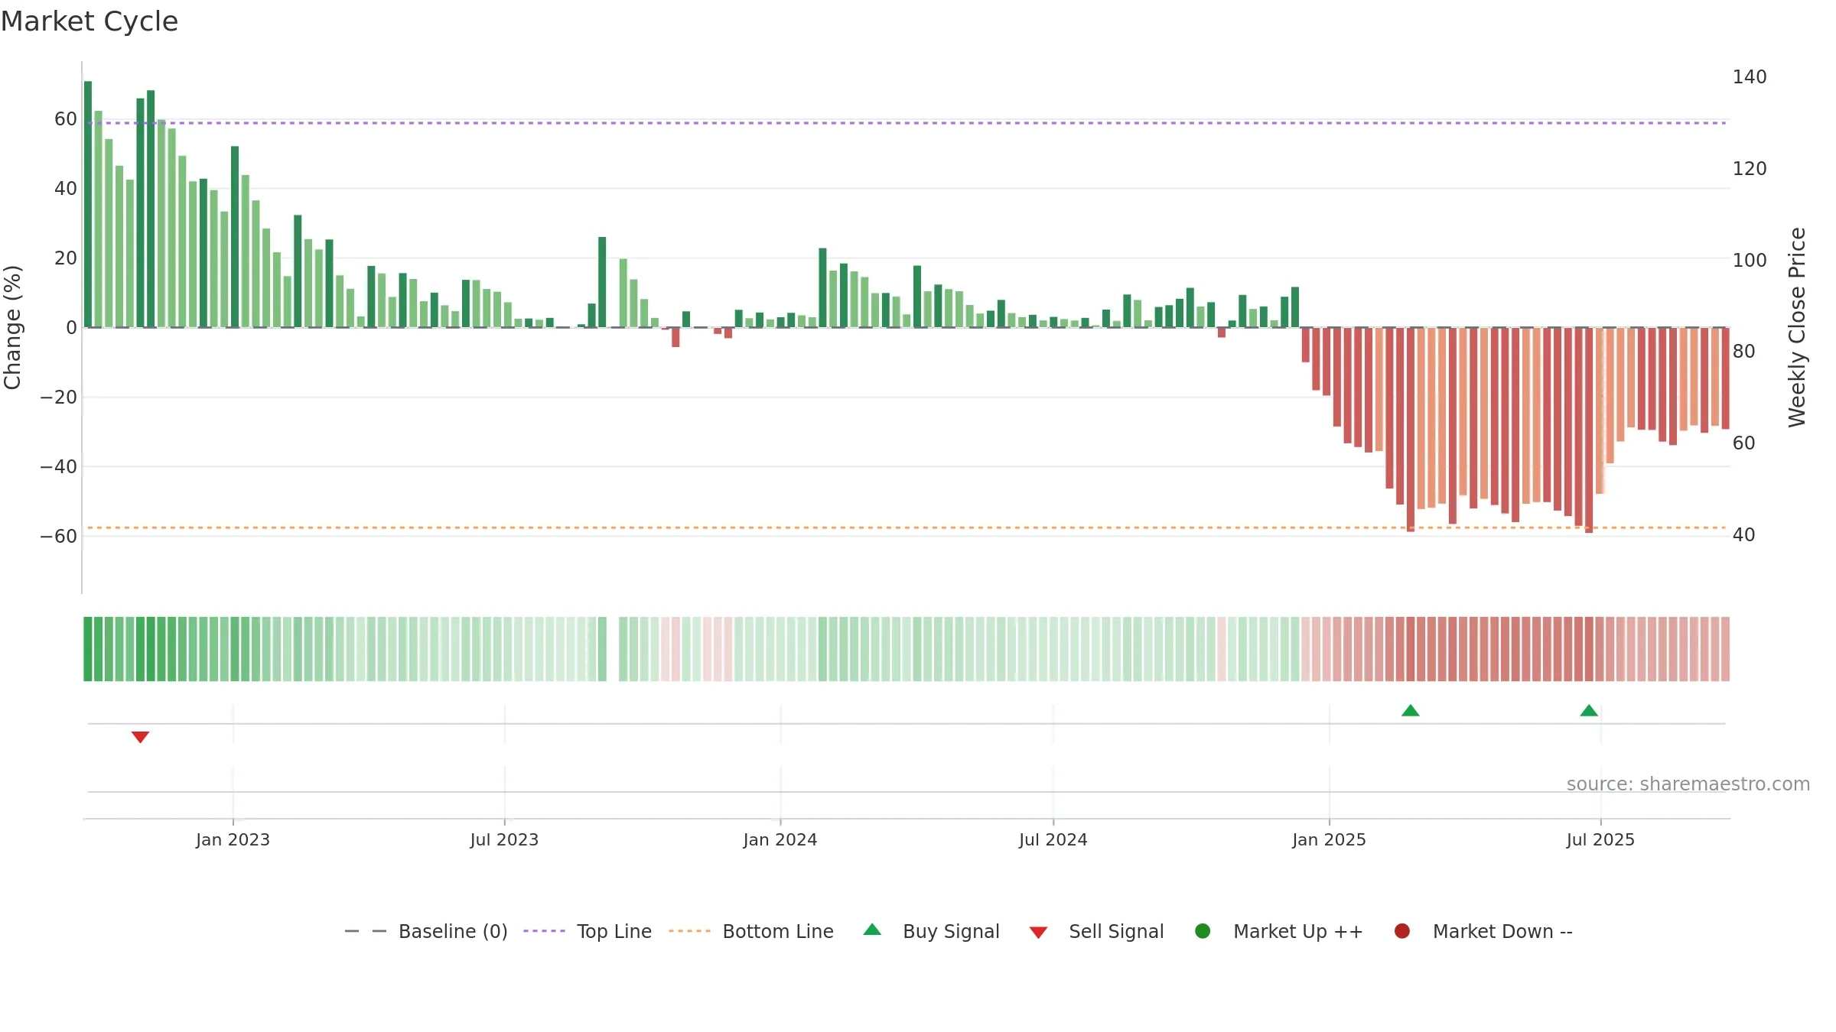Click the deepest red bar just before Jul 2025

(x=1589, y=430)
